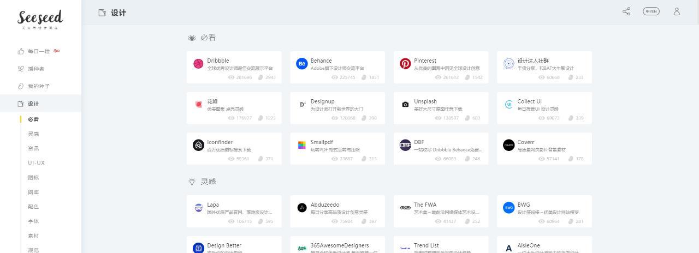Click the view count 138597 on Unsplash
This screenshot has height=253, width=699.
(451, 118)
